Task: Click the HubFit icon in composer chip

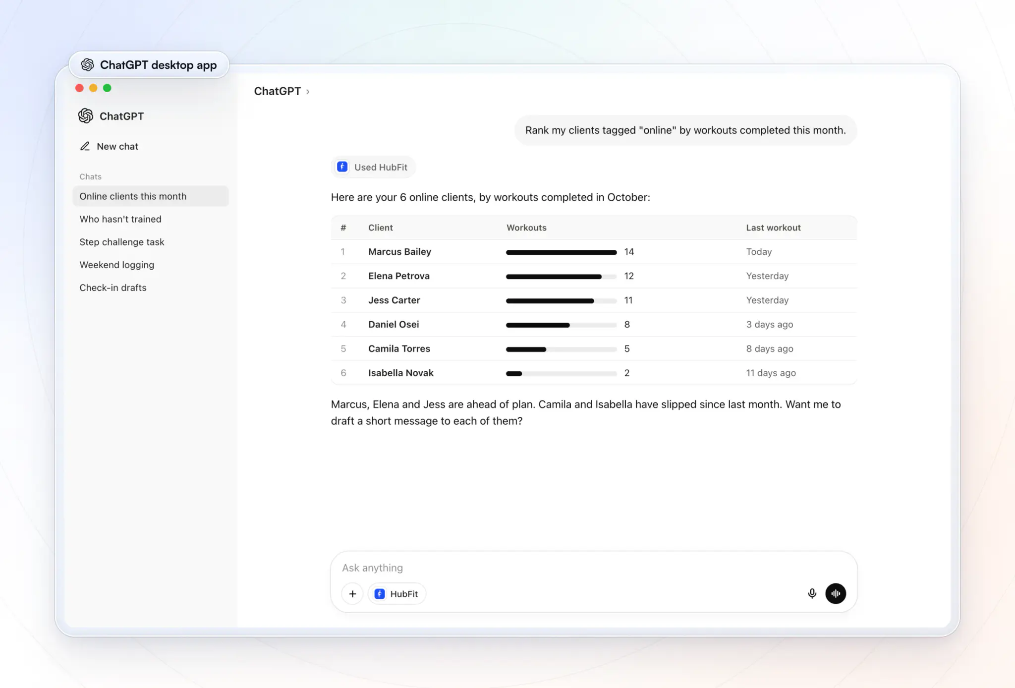Action: point(380,594)
